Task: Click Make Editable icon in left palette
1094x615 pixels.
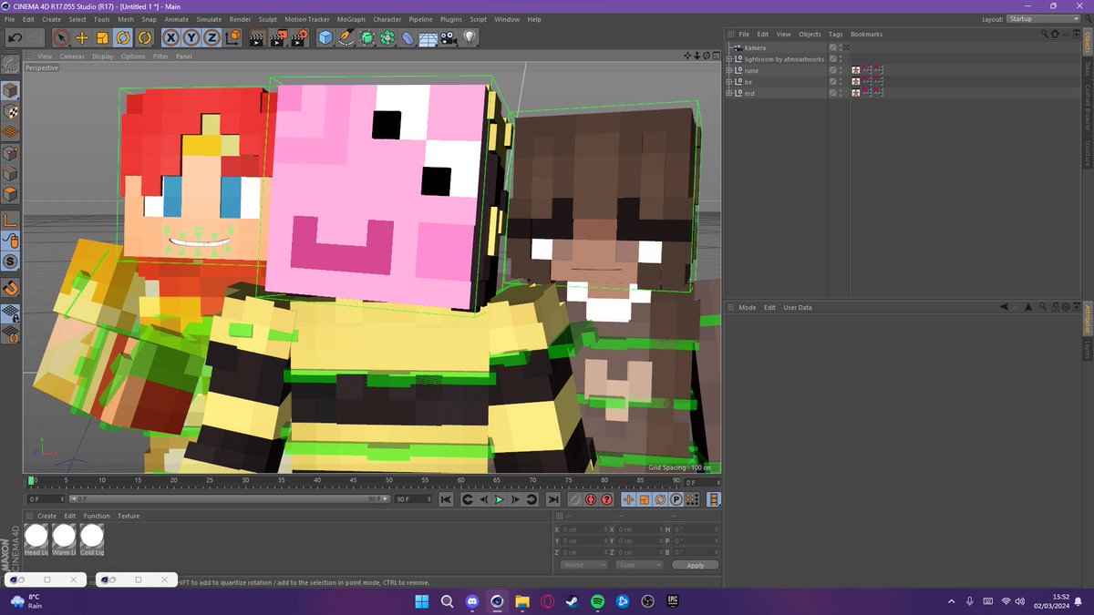Action: tap(10, 66)
